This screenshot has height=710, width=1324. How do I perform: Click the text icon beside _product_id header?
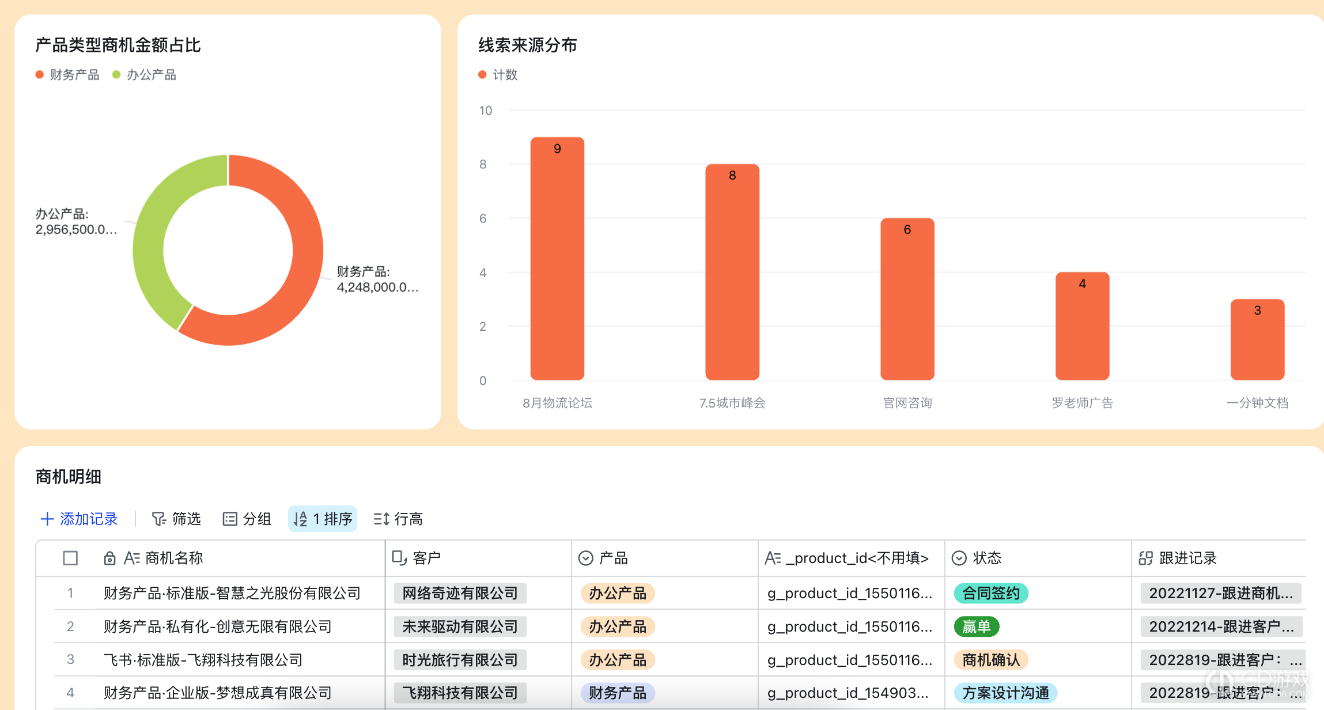(x=773, y=558)
